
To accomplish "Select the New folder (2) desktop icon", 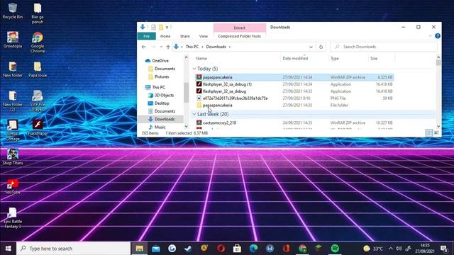I will (x=13, y=101).
